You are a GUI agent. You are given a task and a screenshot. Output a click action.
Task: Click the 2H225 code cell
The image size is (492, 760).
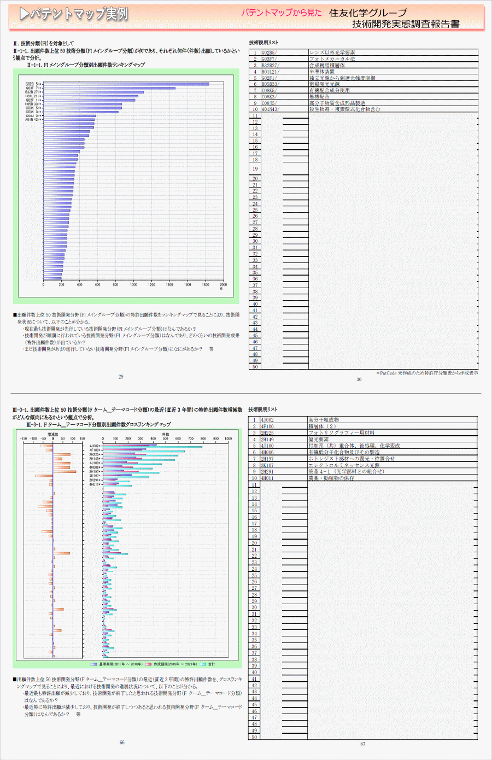[284, 433]
